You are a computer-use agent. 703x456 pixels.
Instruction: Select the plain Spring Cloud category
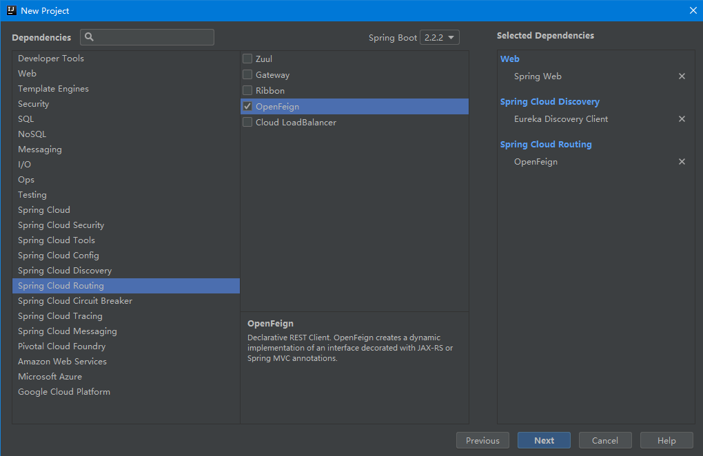pos(126,210)
